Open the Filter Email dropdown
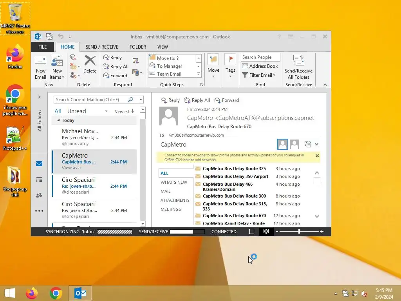 pos(259,75)
